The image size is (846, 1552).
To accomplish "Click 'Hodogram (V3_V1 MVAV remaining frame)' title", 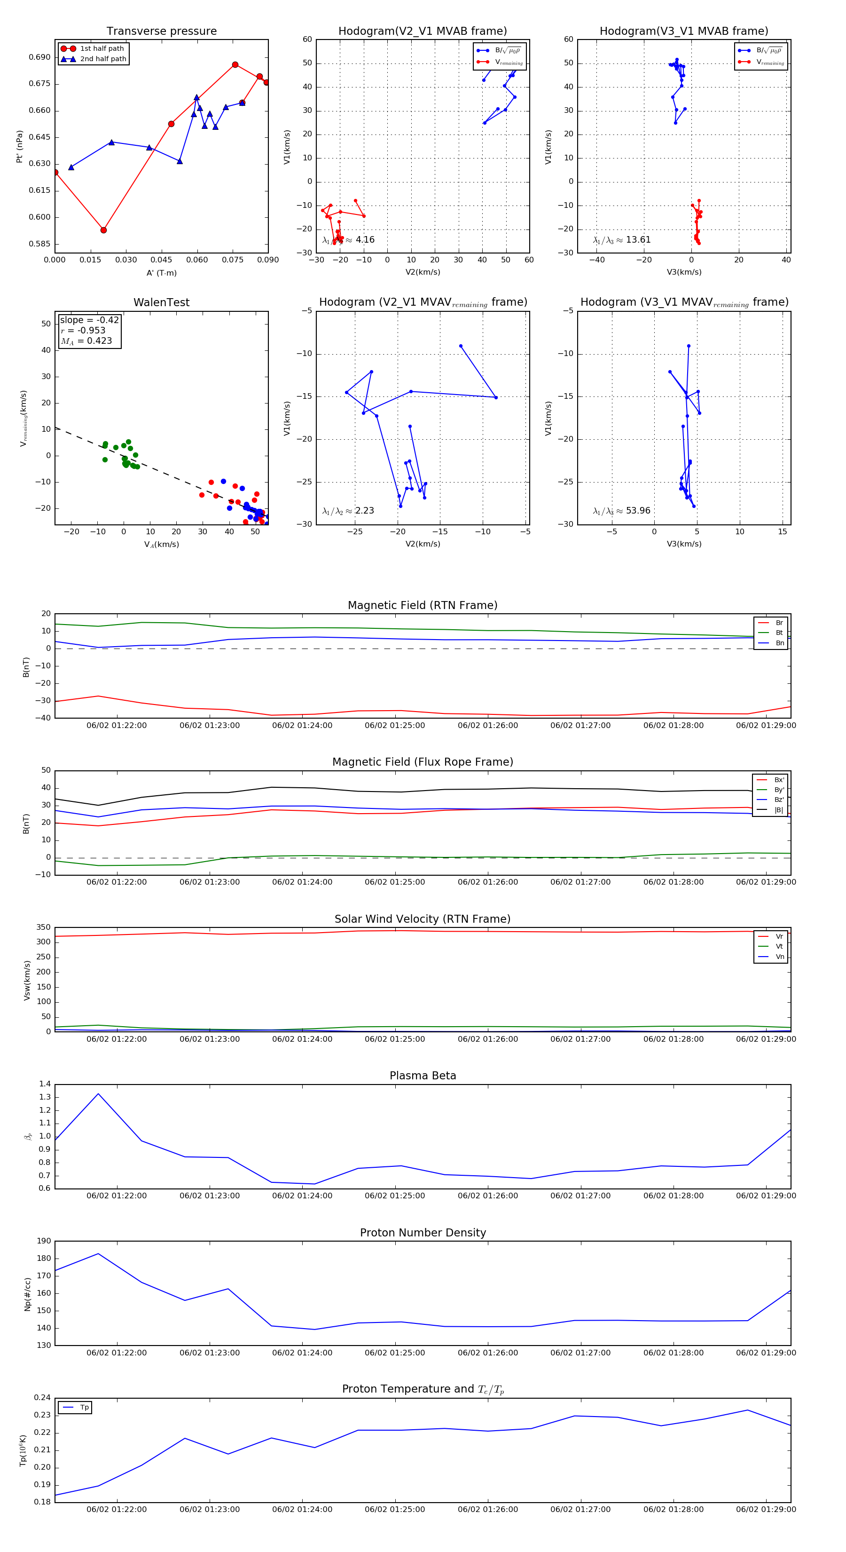I will [x=684, y=302].
